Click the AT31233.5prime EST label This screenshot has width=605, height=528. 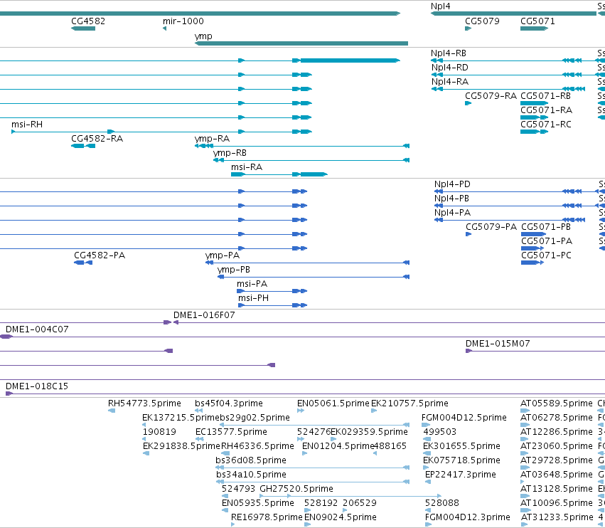click(557, 517)
